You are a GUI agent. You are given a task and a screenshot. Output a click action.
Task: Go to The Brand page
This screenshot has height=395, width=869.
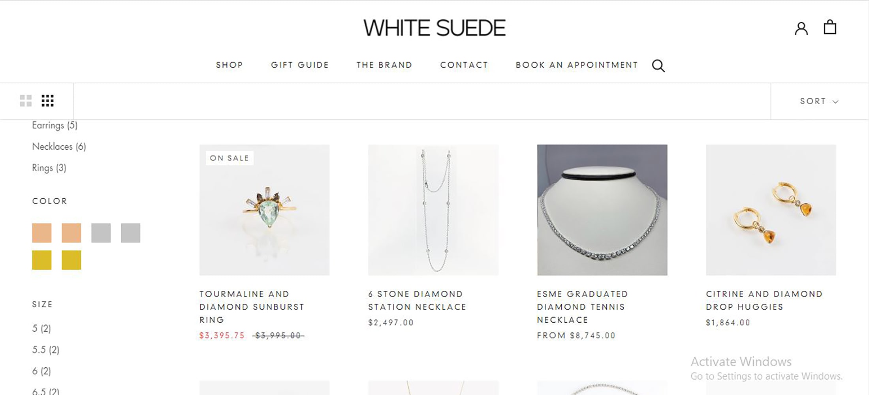tap(384, 65)
